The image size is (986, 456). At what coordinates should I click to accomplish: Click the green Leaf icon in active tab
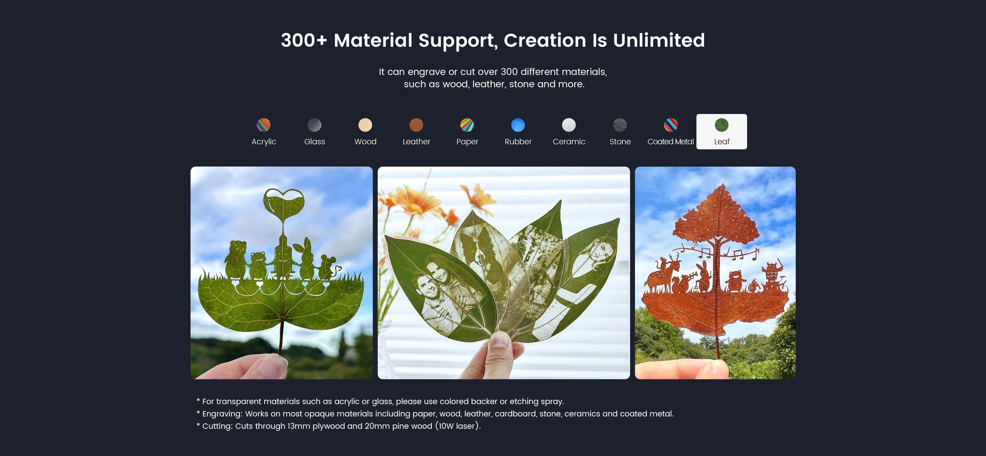coord(722,125)
